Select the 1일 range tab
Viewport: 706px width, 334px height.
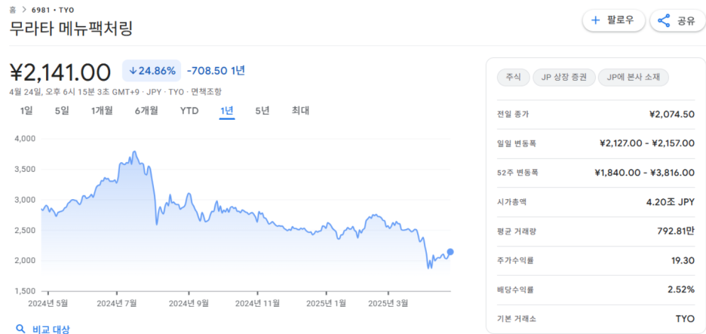(x=26, y=110)
